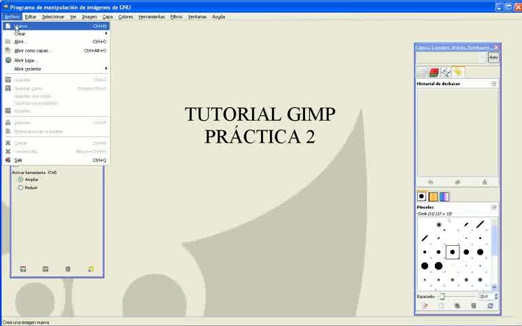Screen dimensions: 522x326
Task: Choose Abrir como capas... menu entry
Action: (x=56, y=50)
